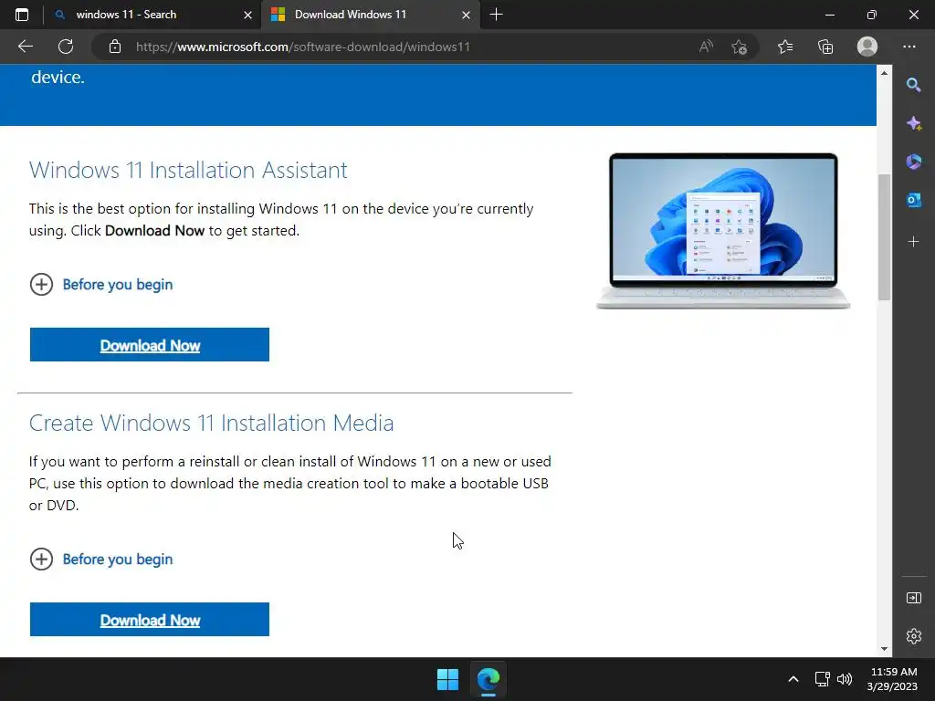The image size is (935, 701).
Task: Open Settings and more menu
Action: 909,47
